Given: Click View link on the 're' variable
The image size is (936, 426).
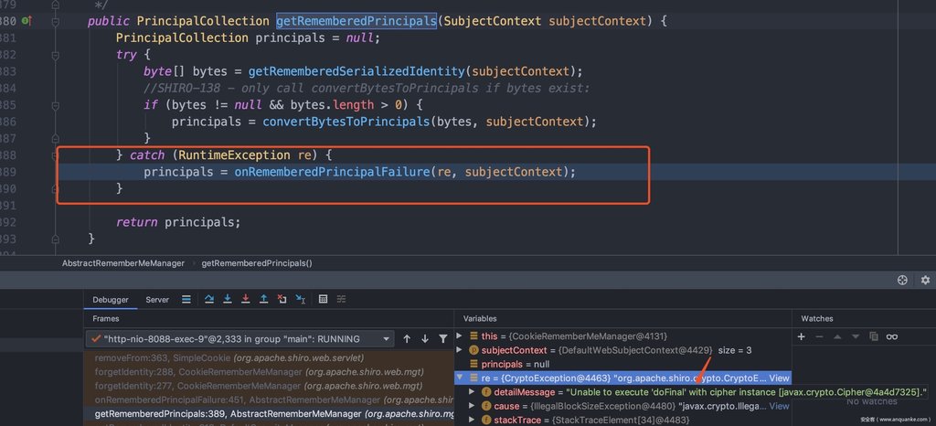Looking at the screenshot, I should (x=779, y=378).
